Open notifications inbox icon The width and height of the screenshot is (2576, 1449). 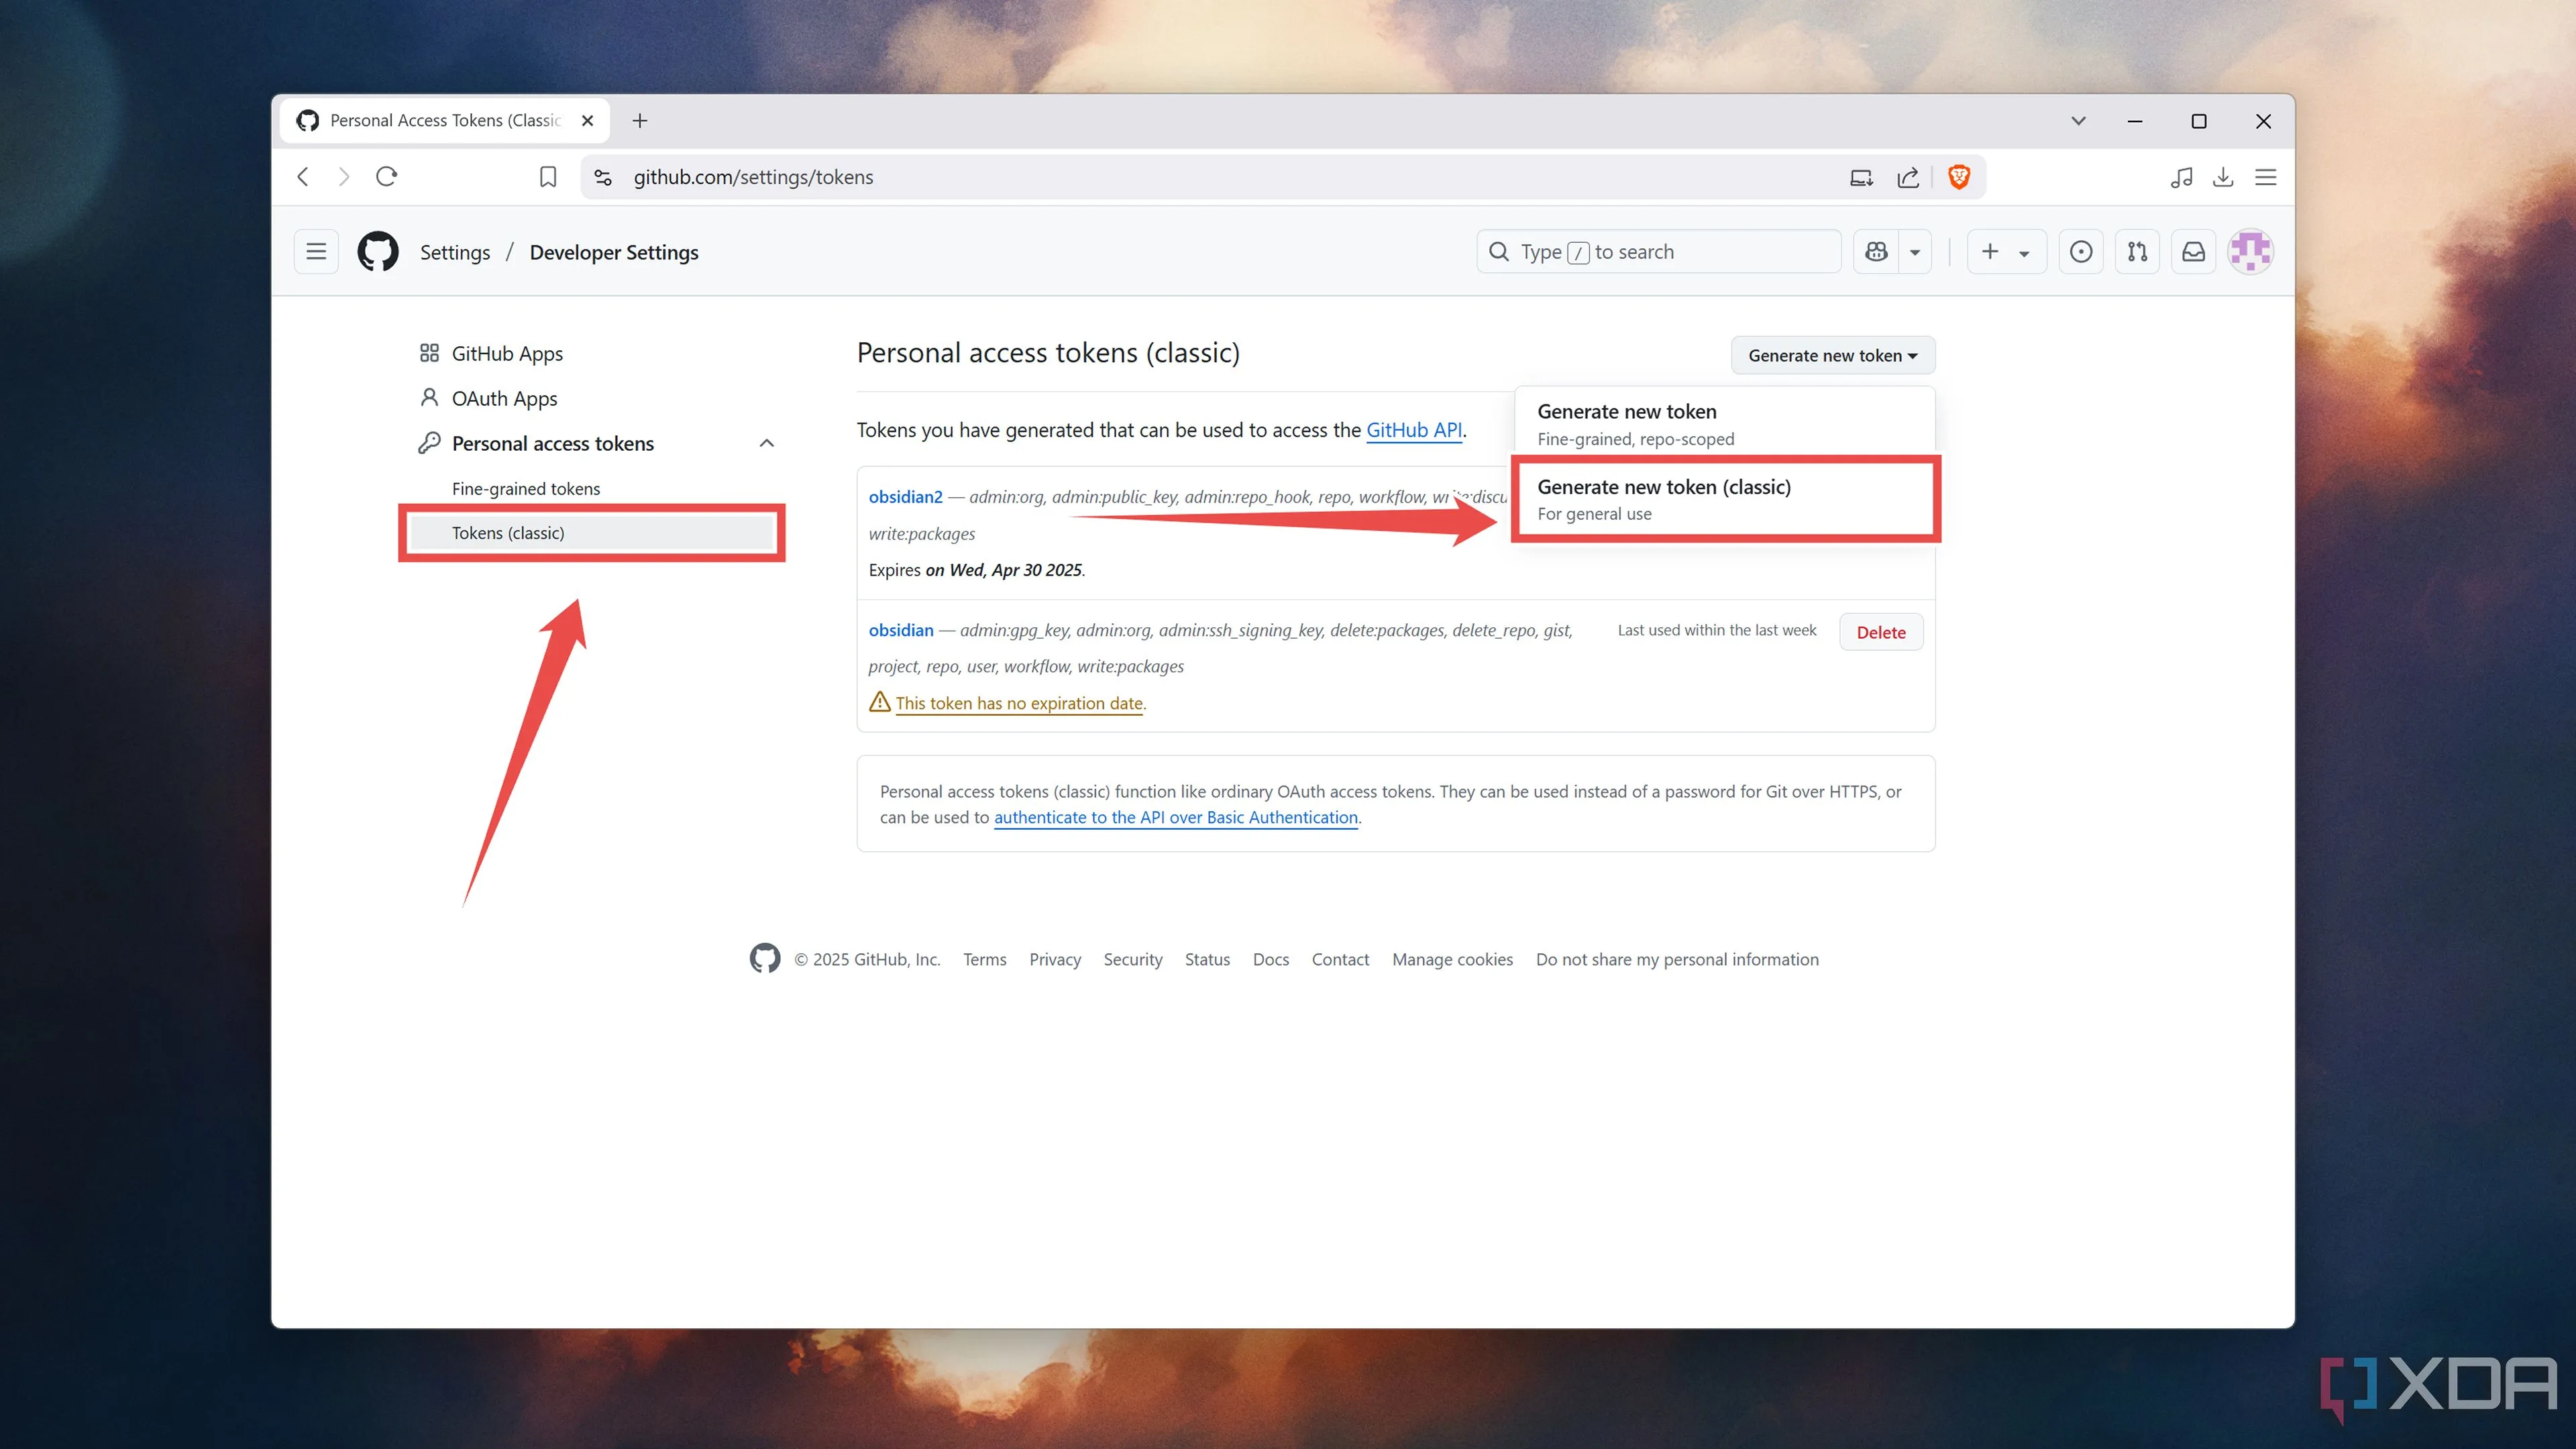point(2193,252)
